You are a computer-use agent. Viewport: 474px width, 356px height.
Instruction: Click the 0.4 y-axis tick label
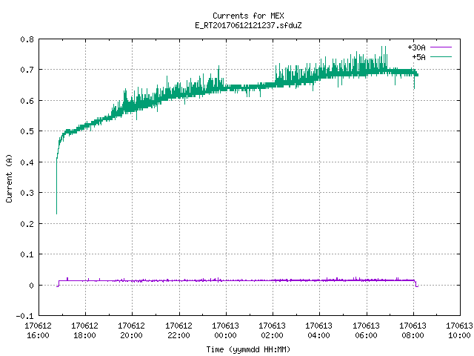click(27, 162)
